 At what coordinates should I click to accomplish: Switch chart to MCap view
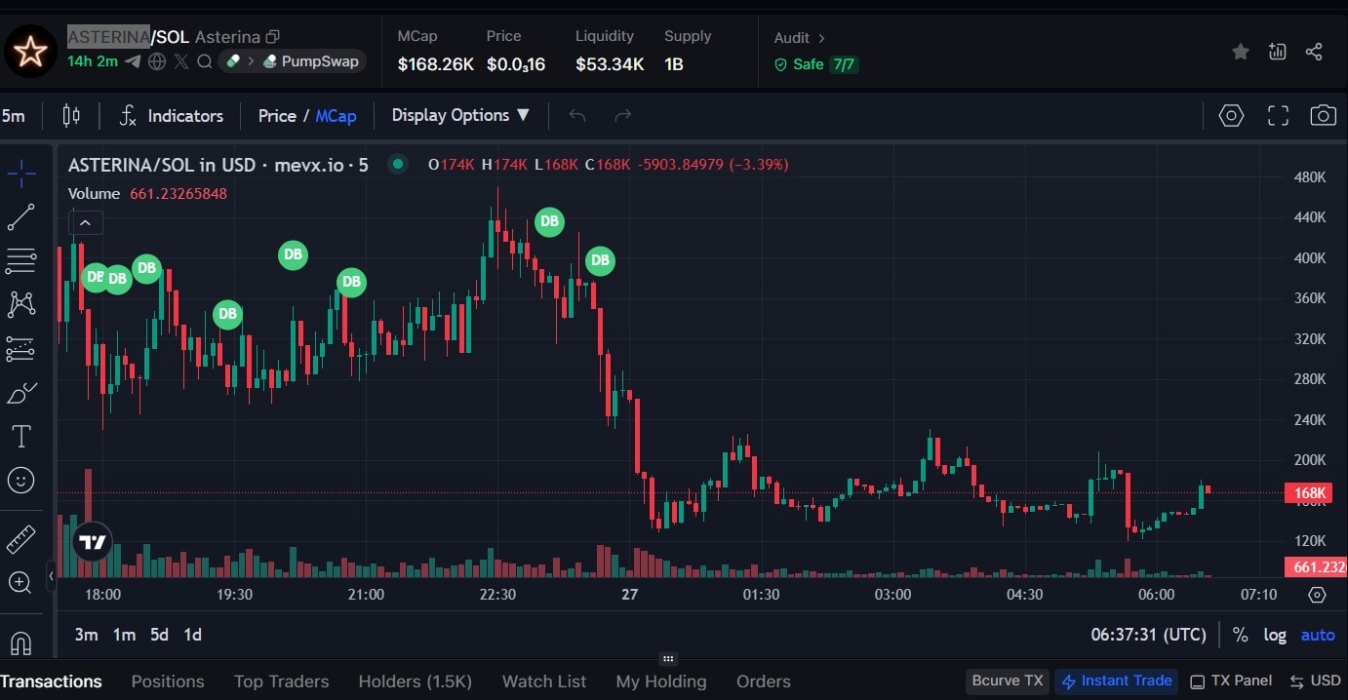pos(336,116)
